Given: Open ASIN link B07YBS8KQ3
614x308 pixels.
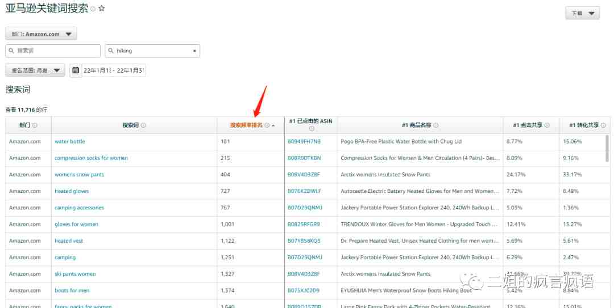Looking at the screenshot, I should click(304, 241).
